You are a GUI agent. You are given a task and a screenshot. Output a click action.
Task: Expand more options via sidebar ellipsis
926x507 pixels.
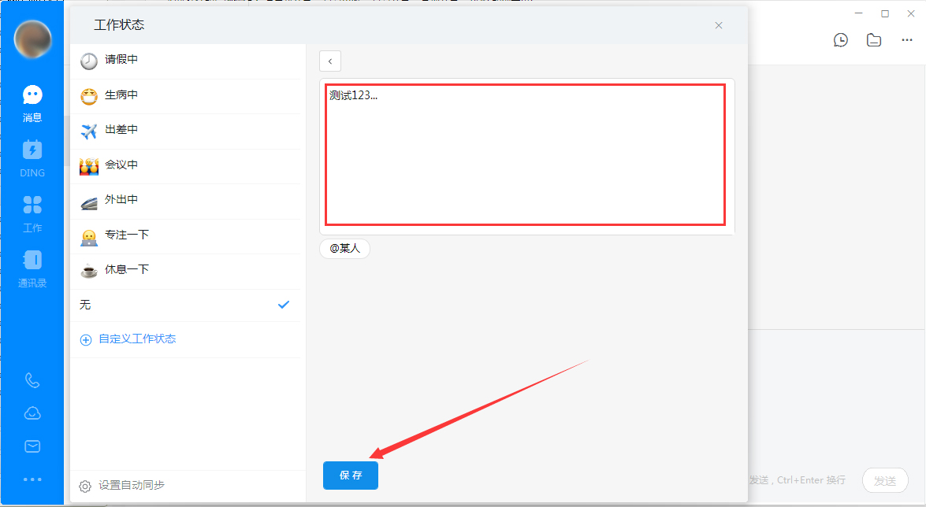pos(32,479)
